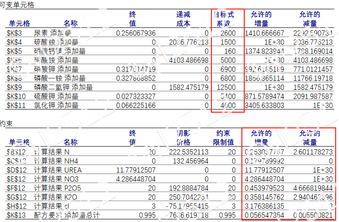This screenshot has width=339, height=222.
Task: Click allowable increase value 3.176386135
Action: [x=264, y=206]
